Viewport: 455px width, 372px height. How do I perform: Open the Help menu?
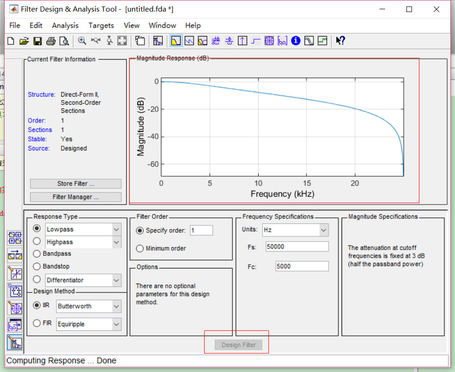[x=193, y=25]
